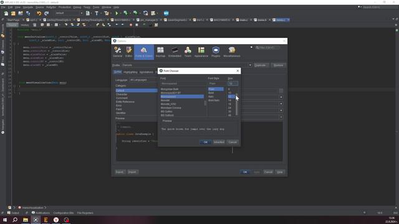Expand the Profile dropdown in Options

tap(250, 65)
